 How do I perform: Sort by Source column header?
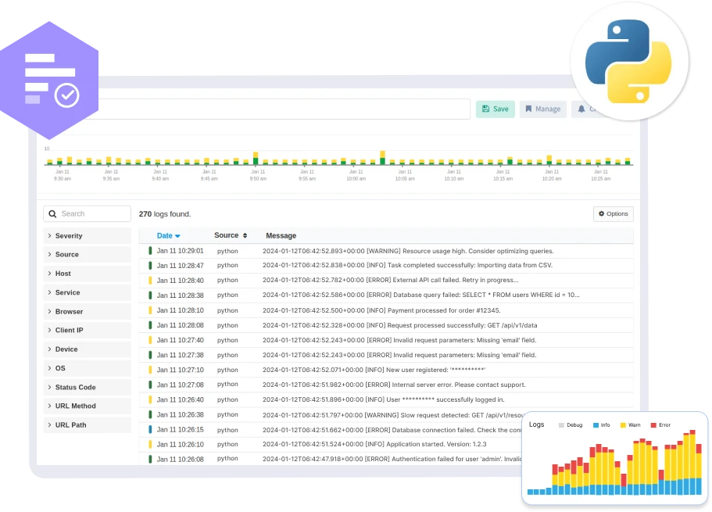pos(231,235)
